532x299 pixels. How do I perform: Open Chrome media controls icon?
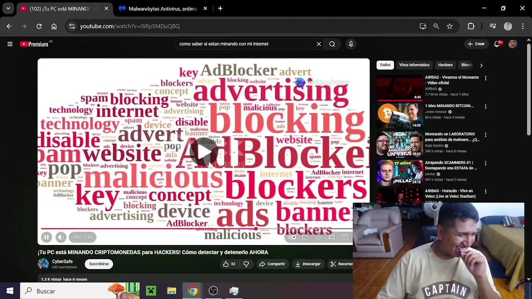[493, 26]
